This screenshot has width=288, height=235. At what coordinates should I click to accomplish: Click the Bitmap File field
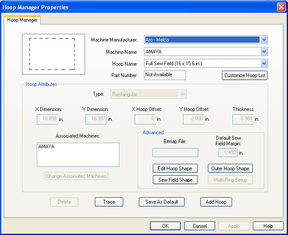pyautogui.click(x=175, y=152)
